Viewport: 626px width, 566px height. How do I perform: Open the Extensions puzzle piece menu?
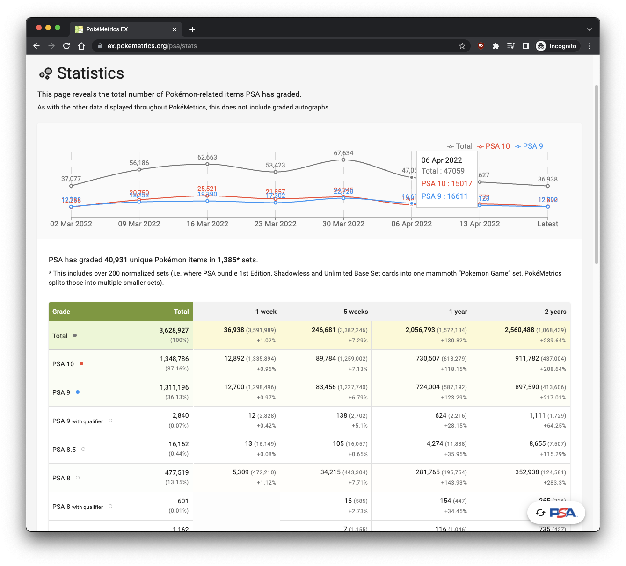point(495,46)
